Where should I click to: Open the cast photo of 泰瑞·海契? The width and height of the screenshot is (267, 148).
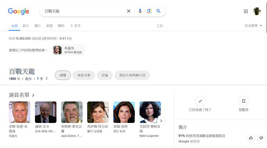(124, 112)
